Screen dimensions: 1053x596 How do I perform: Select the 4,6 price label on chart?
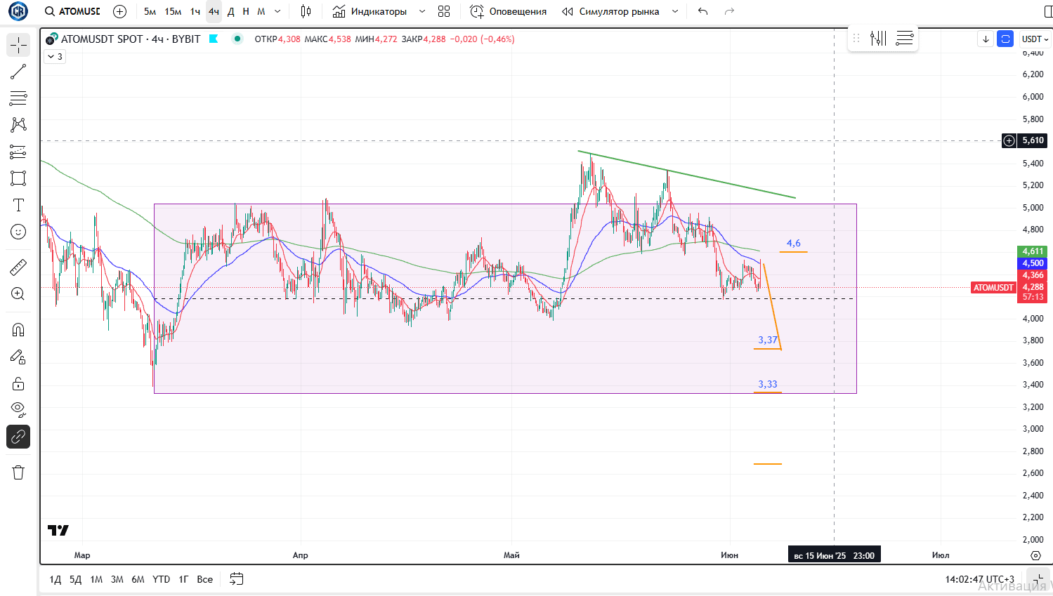794,244
